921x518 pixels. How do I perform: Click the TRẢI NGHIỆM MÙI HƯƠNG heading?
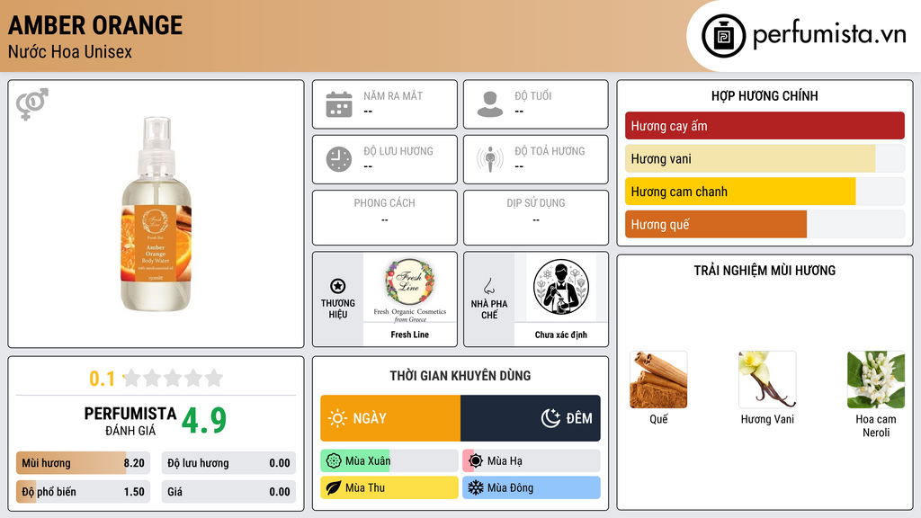[765, 271]
